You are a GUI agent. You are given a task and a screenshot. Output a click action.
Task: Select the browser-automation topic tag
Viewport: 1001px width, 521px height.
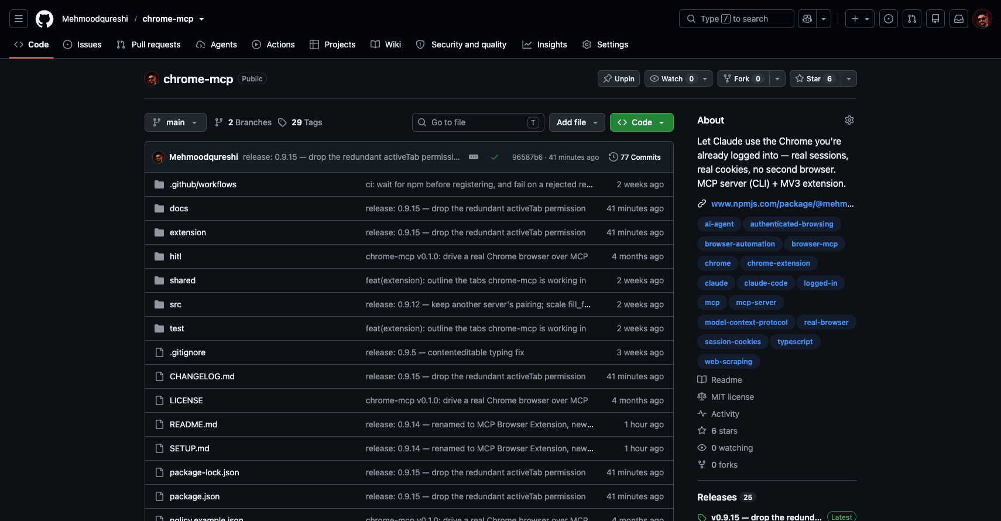(739, 244)
